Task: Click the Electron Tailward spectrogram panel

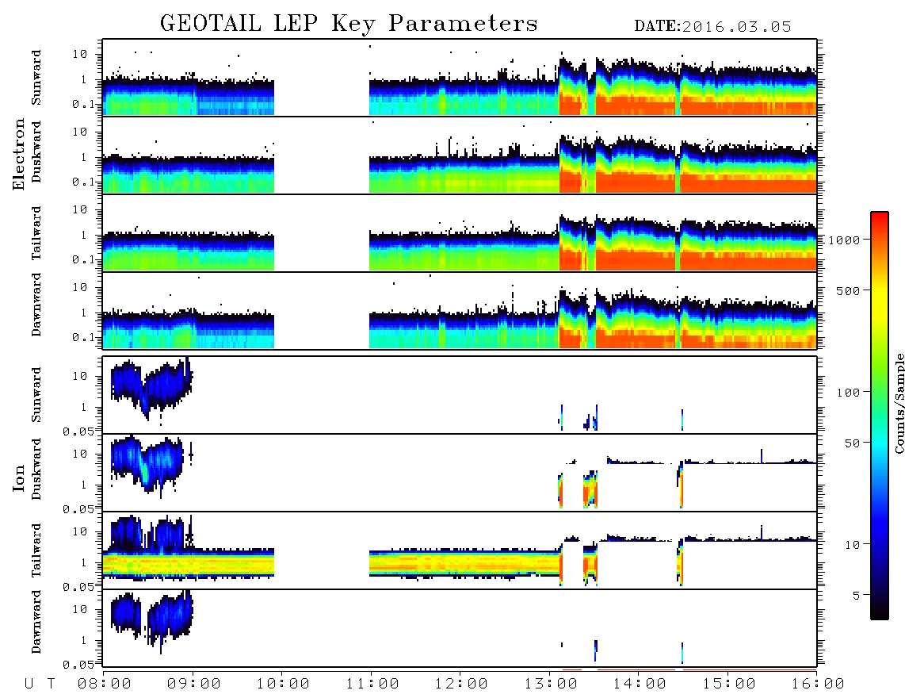Action: coord(460,233)
